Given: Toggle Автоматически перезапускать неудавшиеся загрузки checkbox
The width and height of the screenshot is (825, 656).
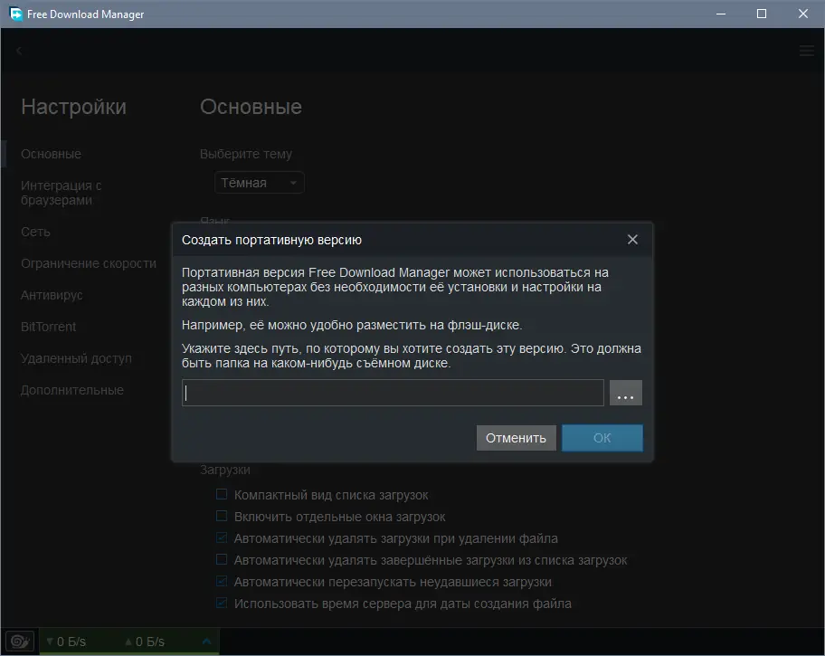Looking at the screenshot, I should 222,581.
